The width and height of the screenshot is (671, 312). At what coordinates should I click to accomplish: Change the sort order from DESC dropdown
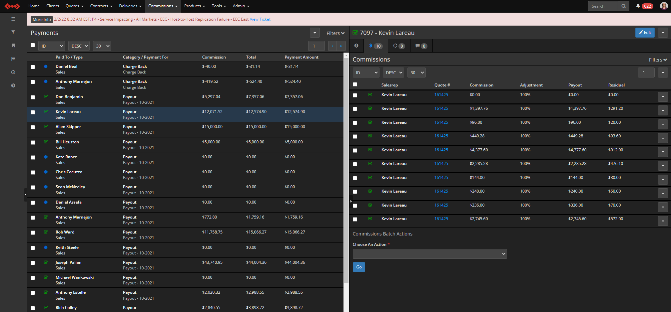point(393,72)
